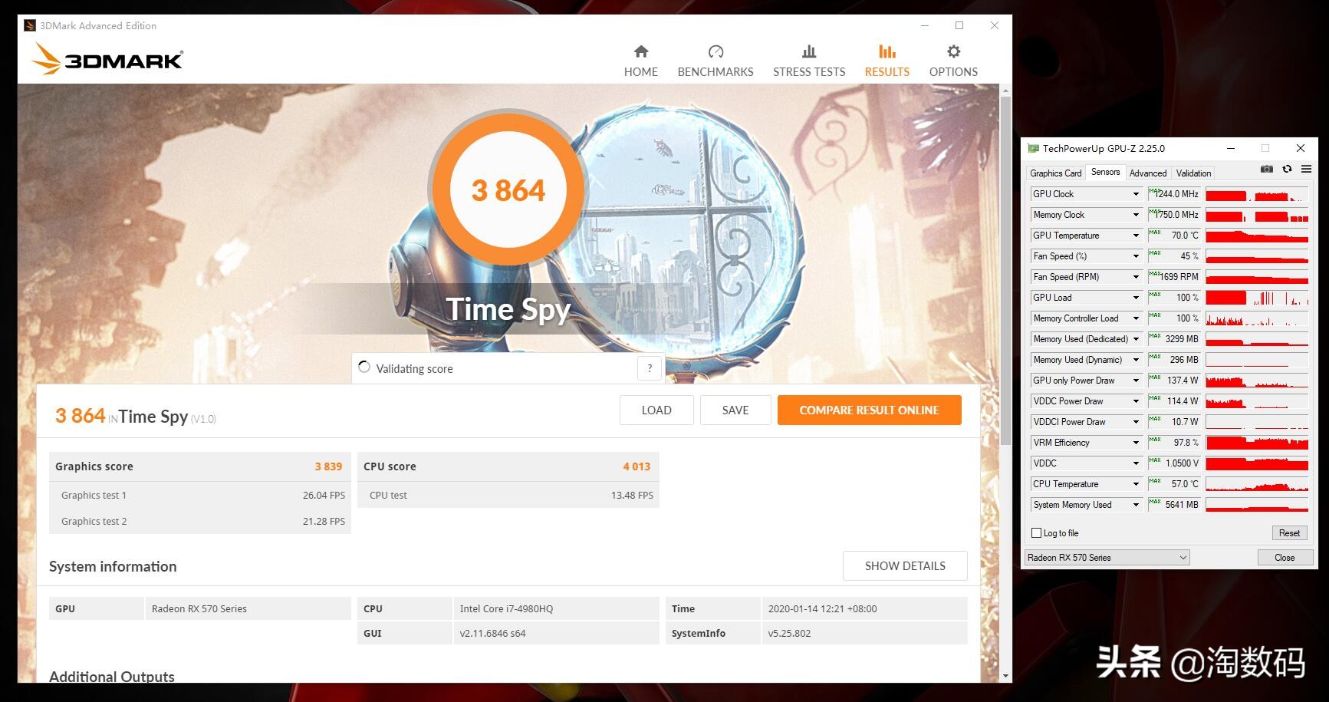Expand the GPU only Power Draw dropdown

click(1136, 381)
